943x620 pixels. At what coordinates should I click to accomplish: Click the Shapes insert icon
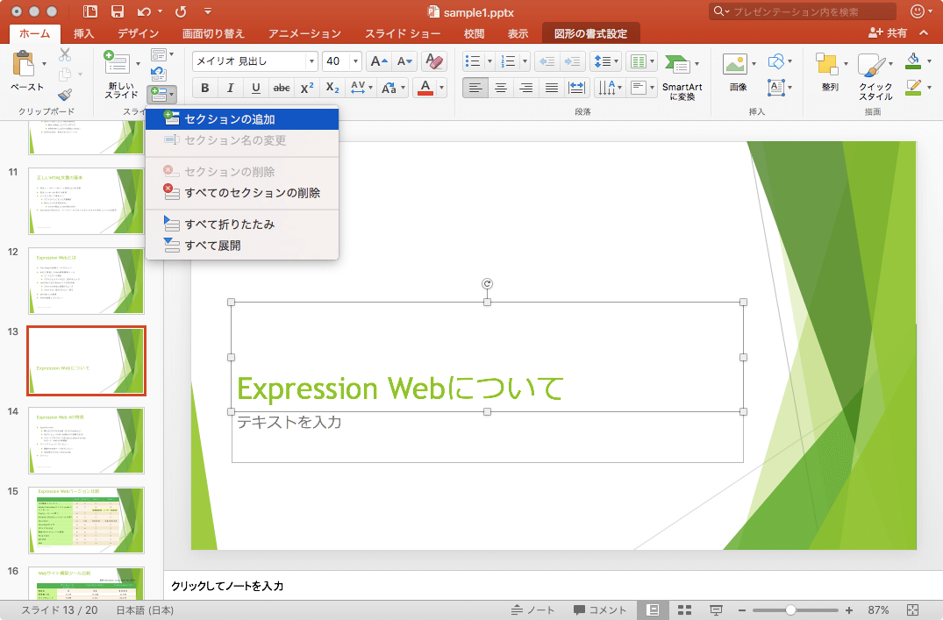[775, 61]
